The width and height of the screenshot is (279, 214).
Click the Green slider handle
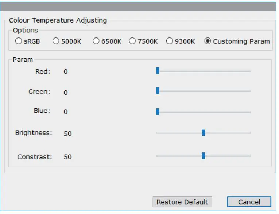158,91
